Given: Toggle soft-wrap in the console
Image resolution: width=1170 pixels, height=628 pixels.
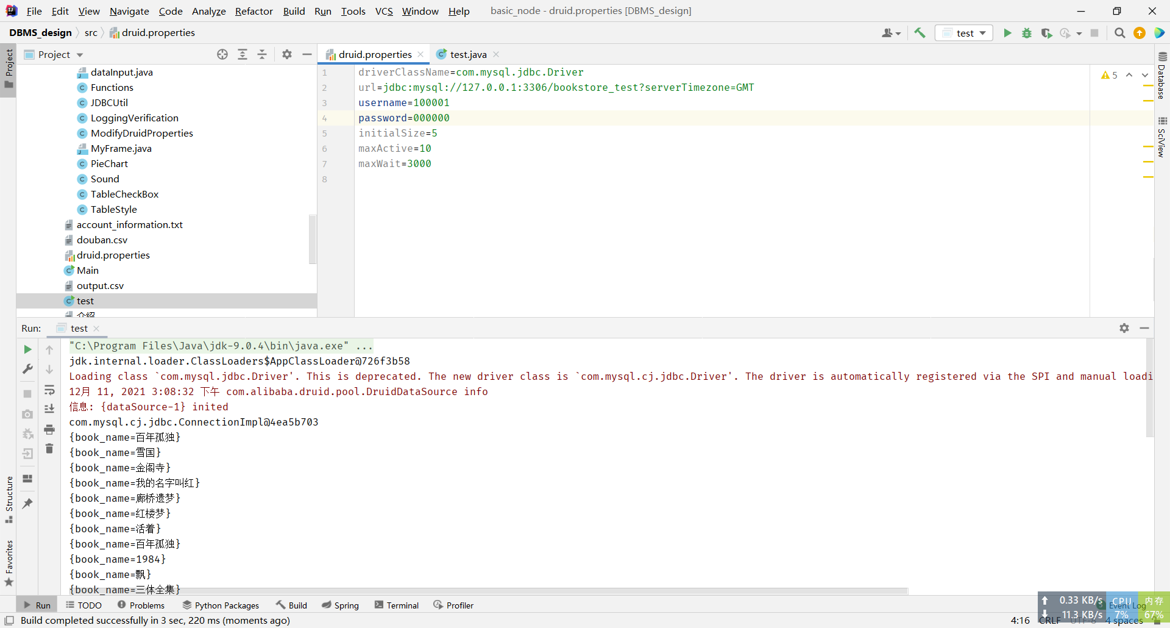Looking at the screenshot, I should [49, 390].
